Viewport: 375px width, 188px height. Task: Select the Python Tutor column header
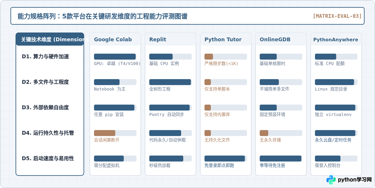(226, 39)
